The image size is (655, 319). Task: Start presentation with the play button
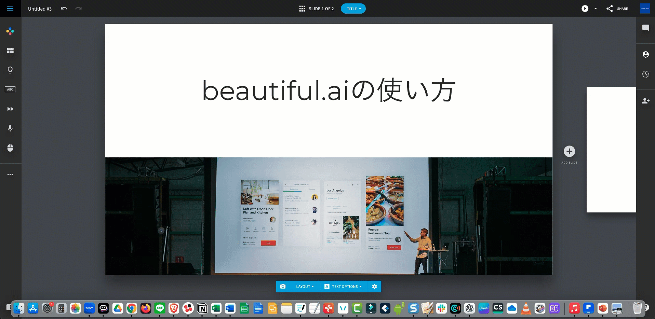coord(585,9)
